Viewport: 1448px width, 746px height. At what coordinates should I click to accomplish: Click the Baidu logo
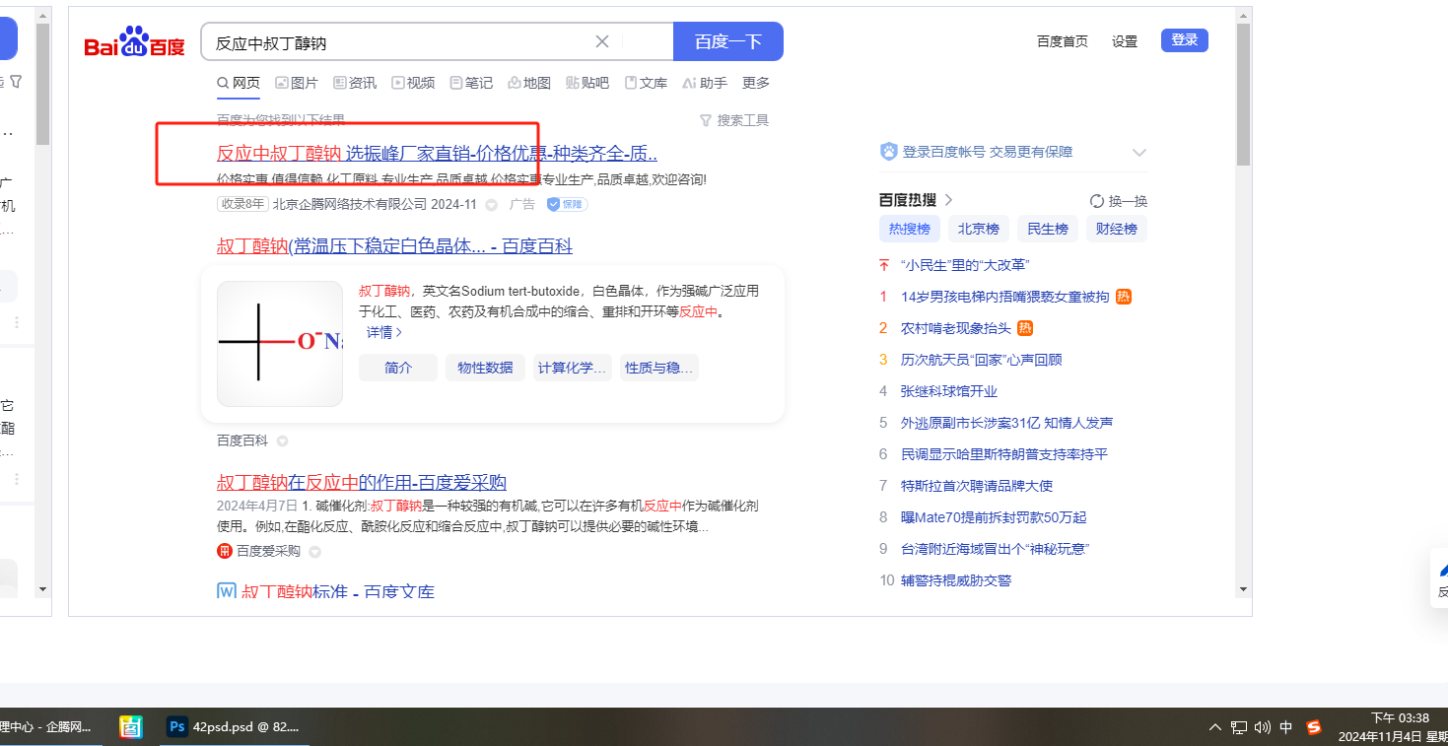tap(134, 43)
